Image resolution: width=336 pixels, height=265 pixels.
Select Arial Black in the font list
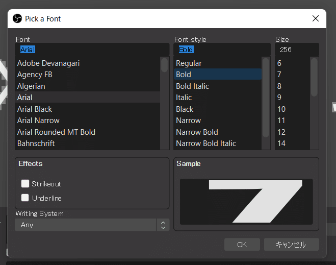coord(35,109)
